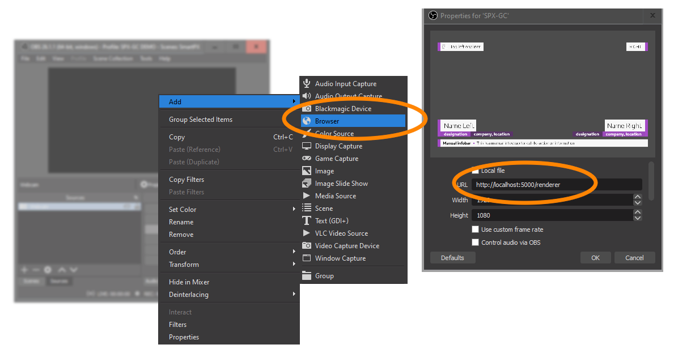Tick Control audio via OBS checkbox
674x353 pixels.
point(475,242)
